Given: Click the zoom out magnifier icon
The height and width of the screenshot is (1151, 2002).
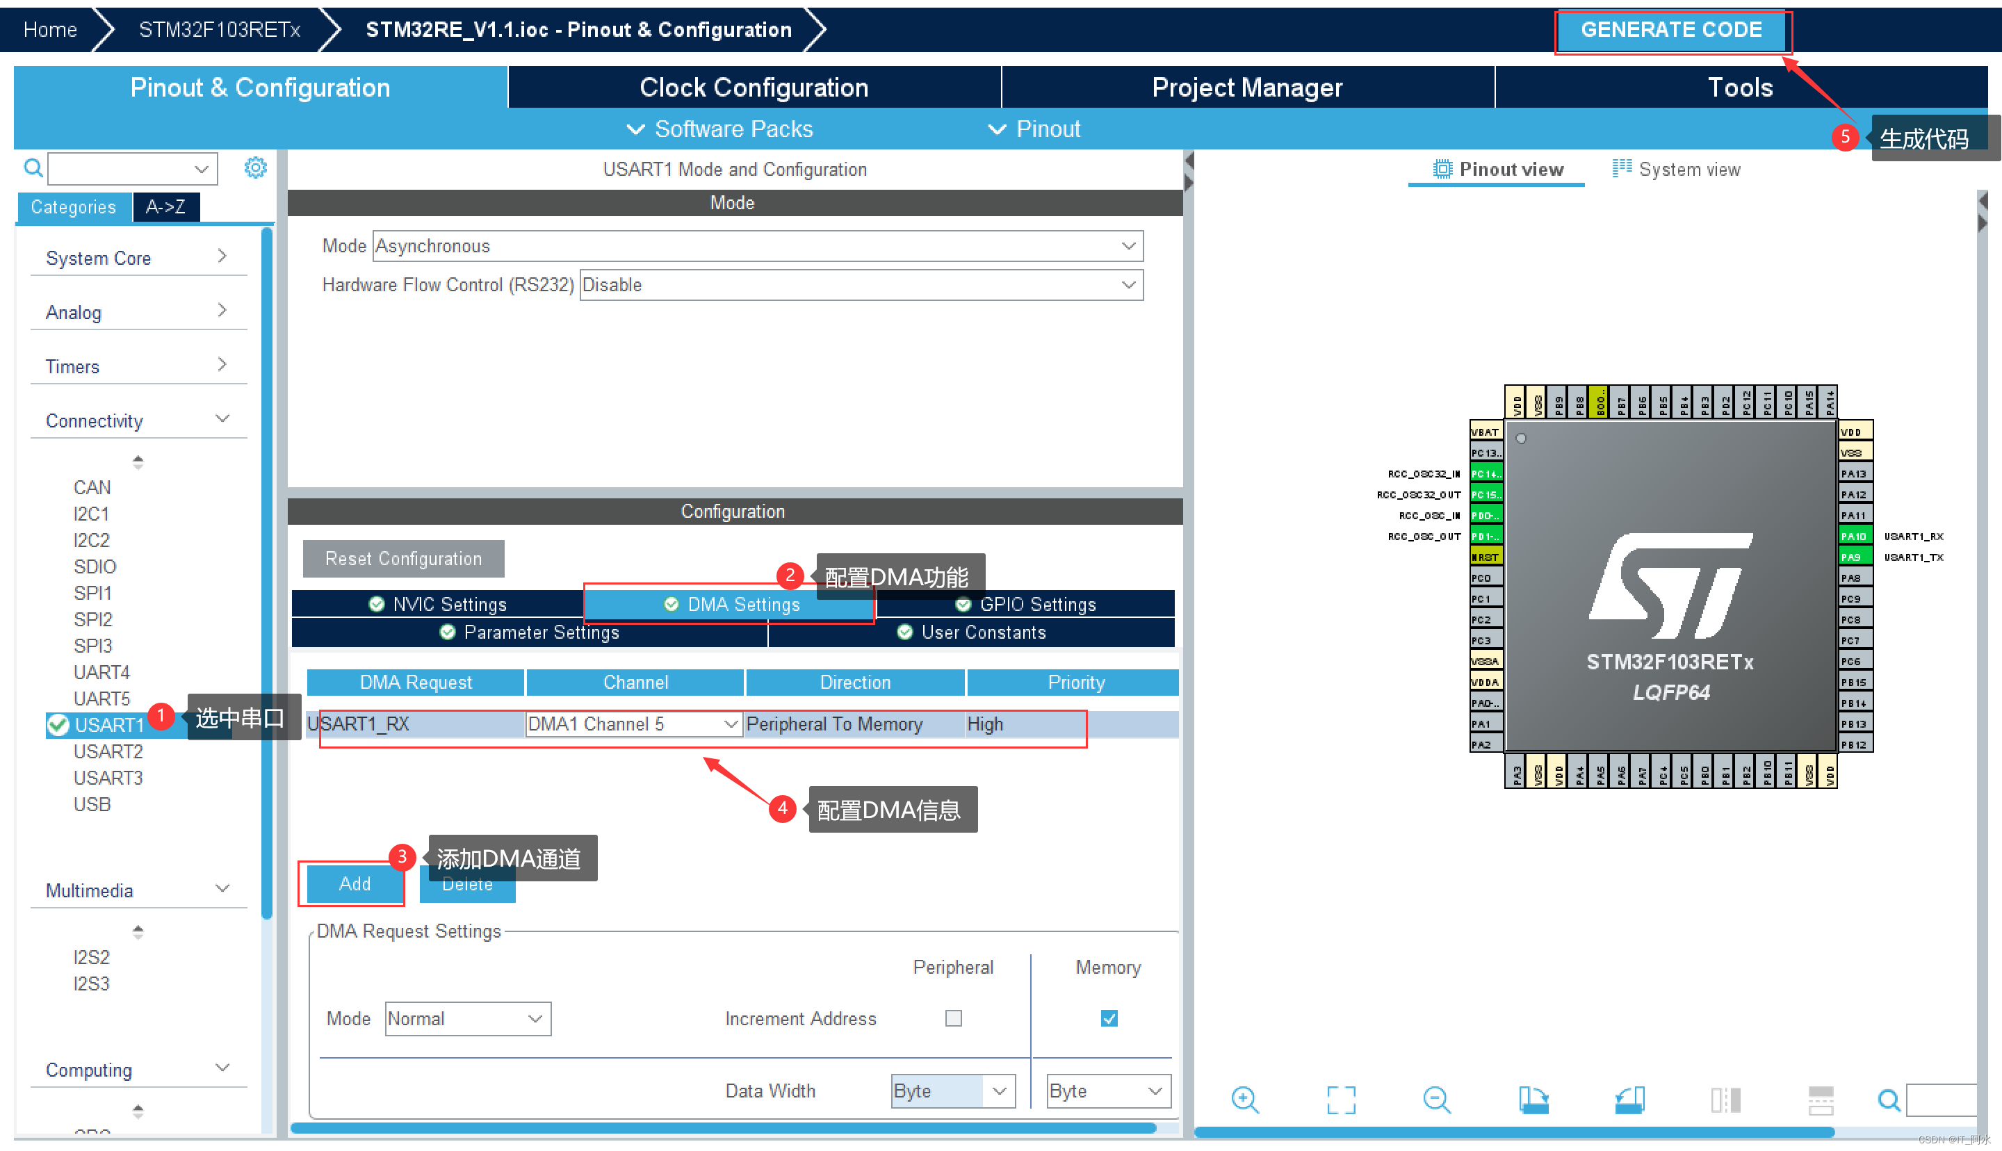Looking at the screenshot, I should (x=1436, y=1100).
